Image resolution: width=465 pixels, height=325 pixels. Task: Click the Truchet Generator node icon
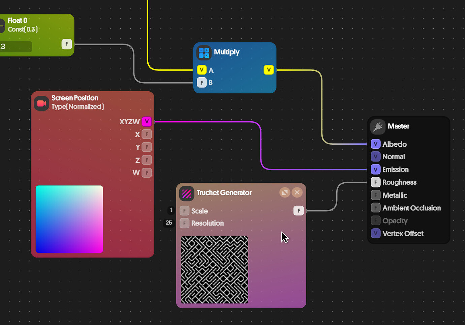186,194
